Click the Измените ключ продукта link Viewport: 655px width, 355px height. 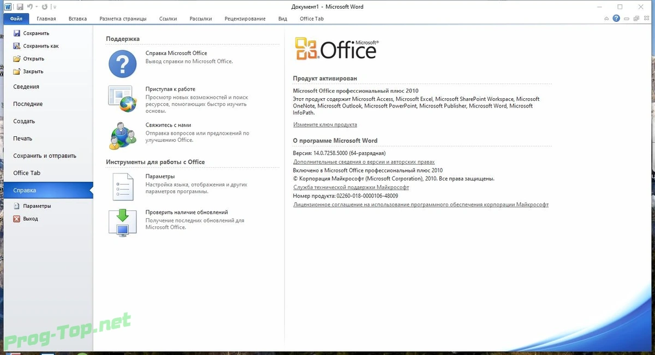coord(325,124)
